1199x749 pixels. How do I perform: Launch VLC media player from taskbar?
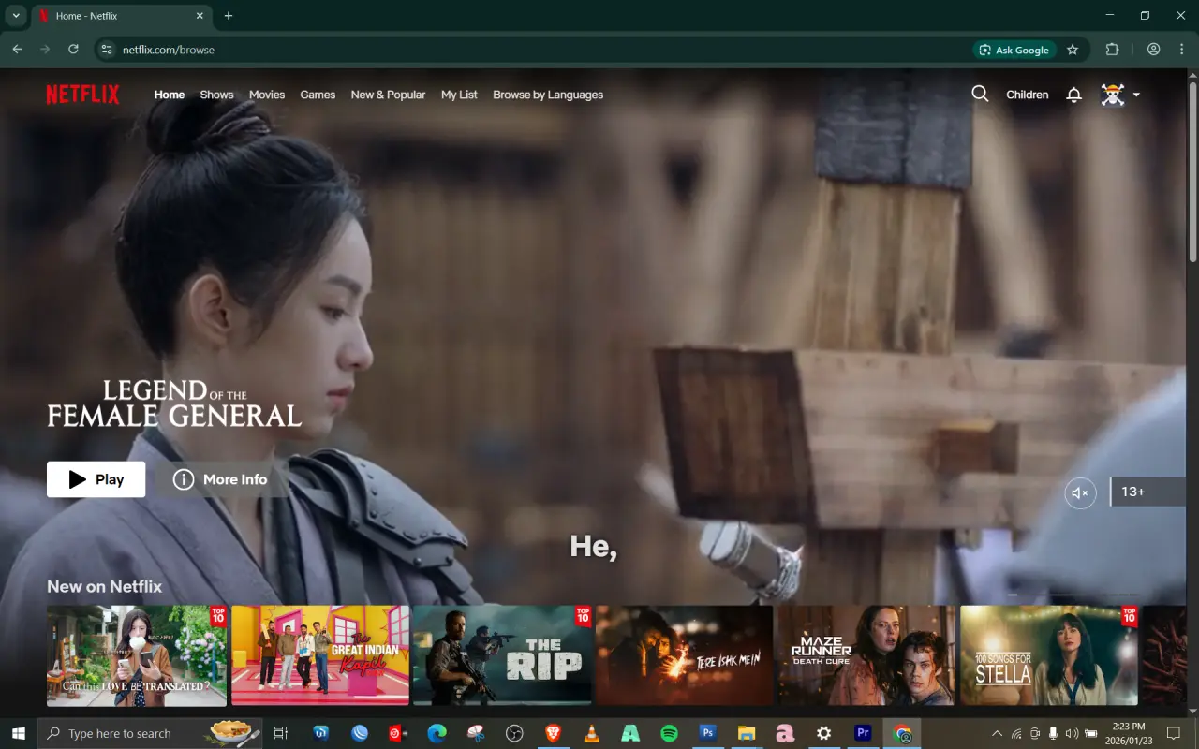pos(591,733)
